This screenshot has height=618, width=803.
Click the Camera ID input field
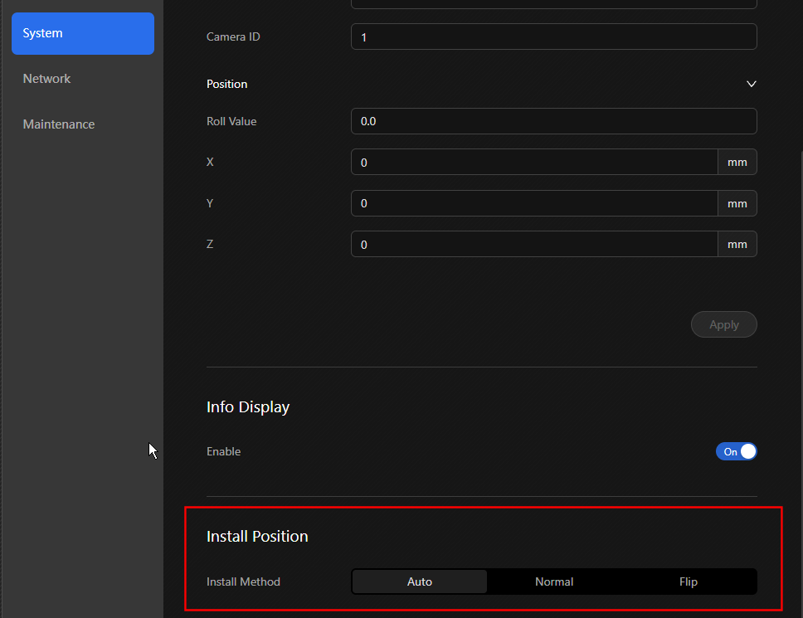tap(553, 36)
